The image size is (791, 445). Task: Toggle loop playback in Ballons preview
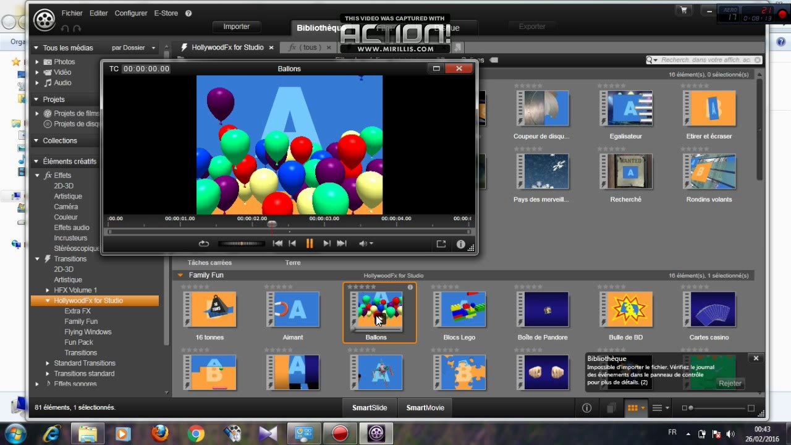(x=204, y=244)
